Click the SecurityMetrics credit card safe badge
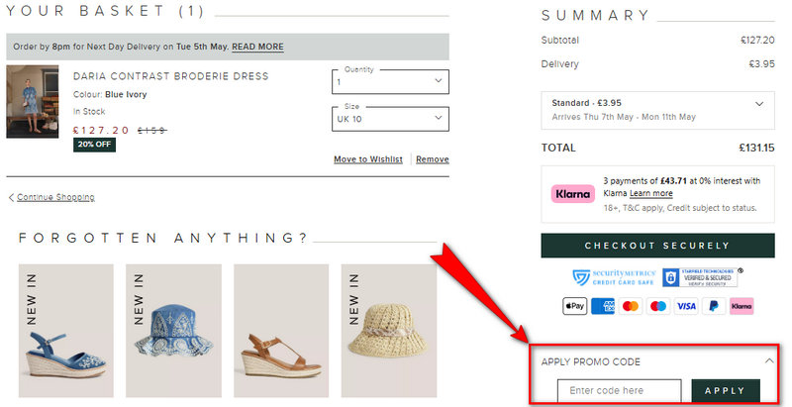The height and width of the screenshot is (407, 792). tap(614, 277)
